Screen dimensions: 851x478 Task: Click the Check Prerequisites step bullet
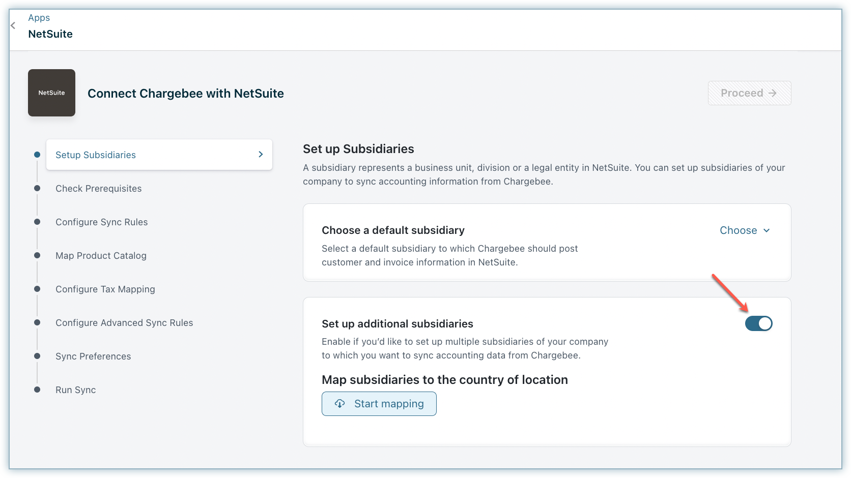pos(37,188)
